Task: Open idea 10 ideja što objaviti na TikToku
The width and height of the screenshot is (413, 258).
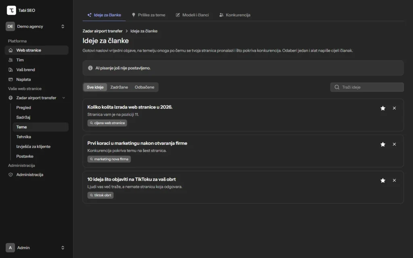Action: 131,179
